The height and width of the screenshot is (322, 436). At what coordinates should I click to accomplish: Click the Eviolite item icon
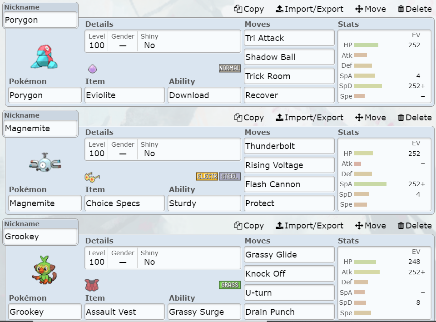click(x=93, y=69)
